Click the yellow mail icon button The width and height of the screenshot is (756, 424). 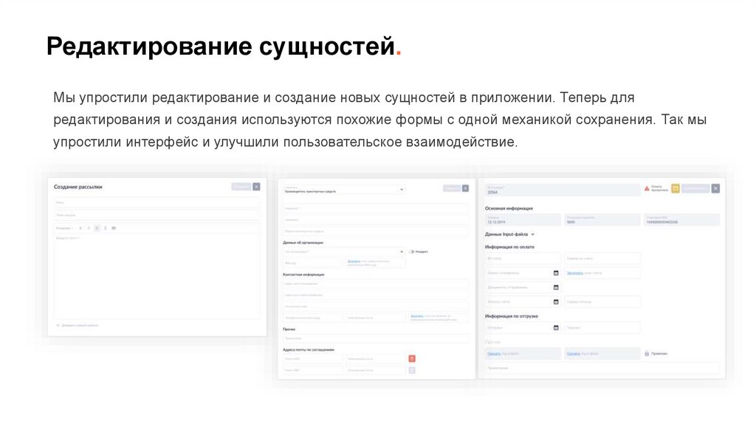[676, 188]
